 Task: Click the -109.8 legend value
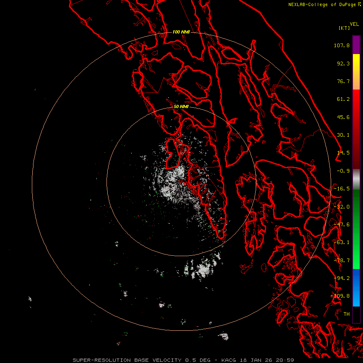(340, 296)
